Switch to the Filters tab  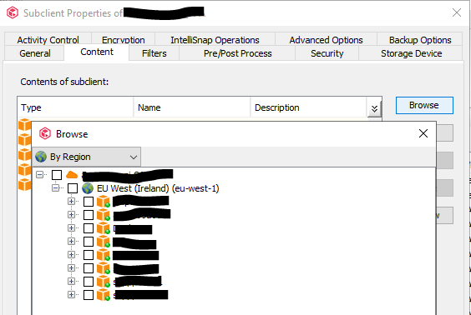click(x=154, y=53)
